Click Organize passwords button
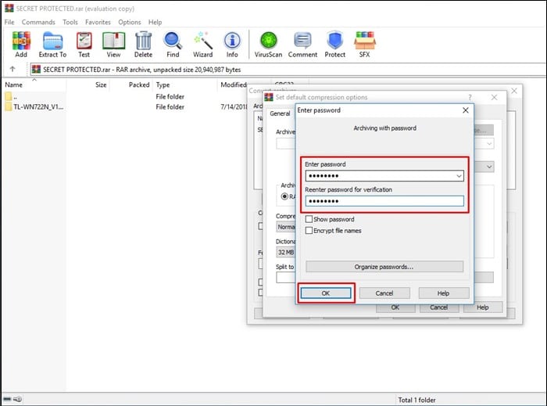Viewport: 547px width, 406px height. coord(384,267)
